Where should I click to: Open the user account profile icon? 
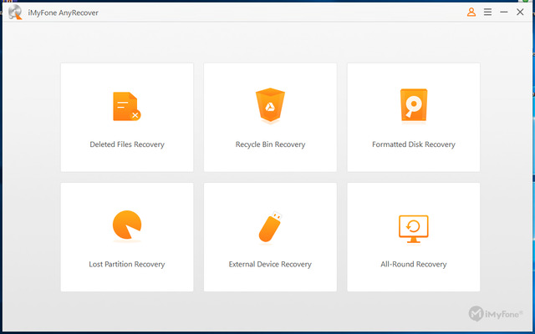(471, 13)
